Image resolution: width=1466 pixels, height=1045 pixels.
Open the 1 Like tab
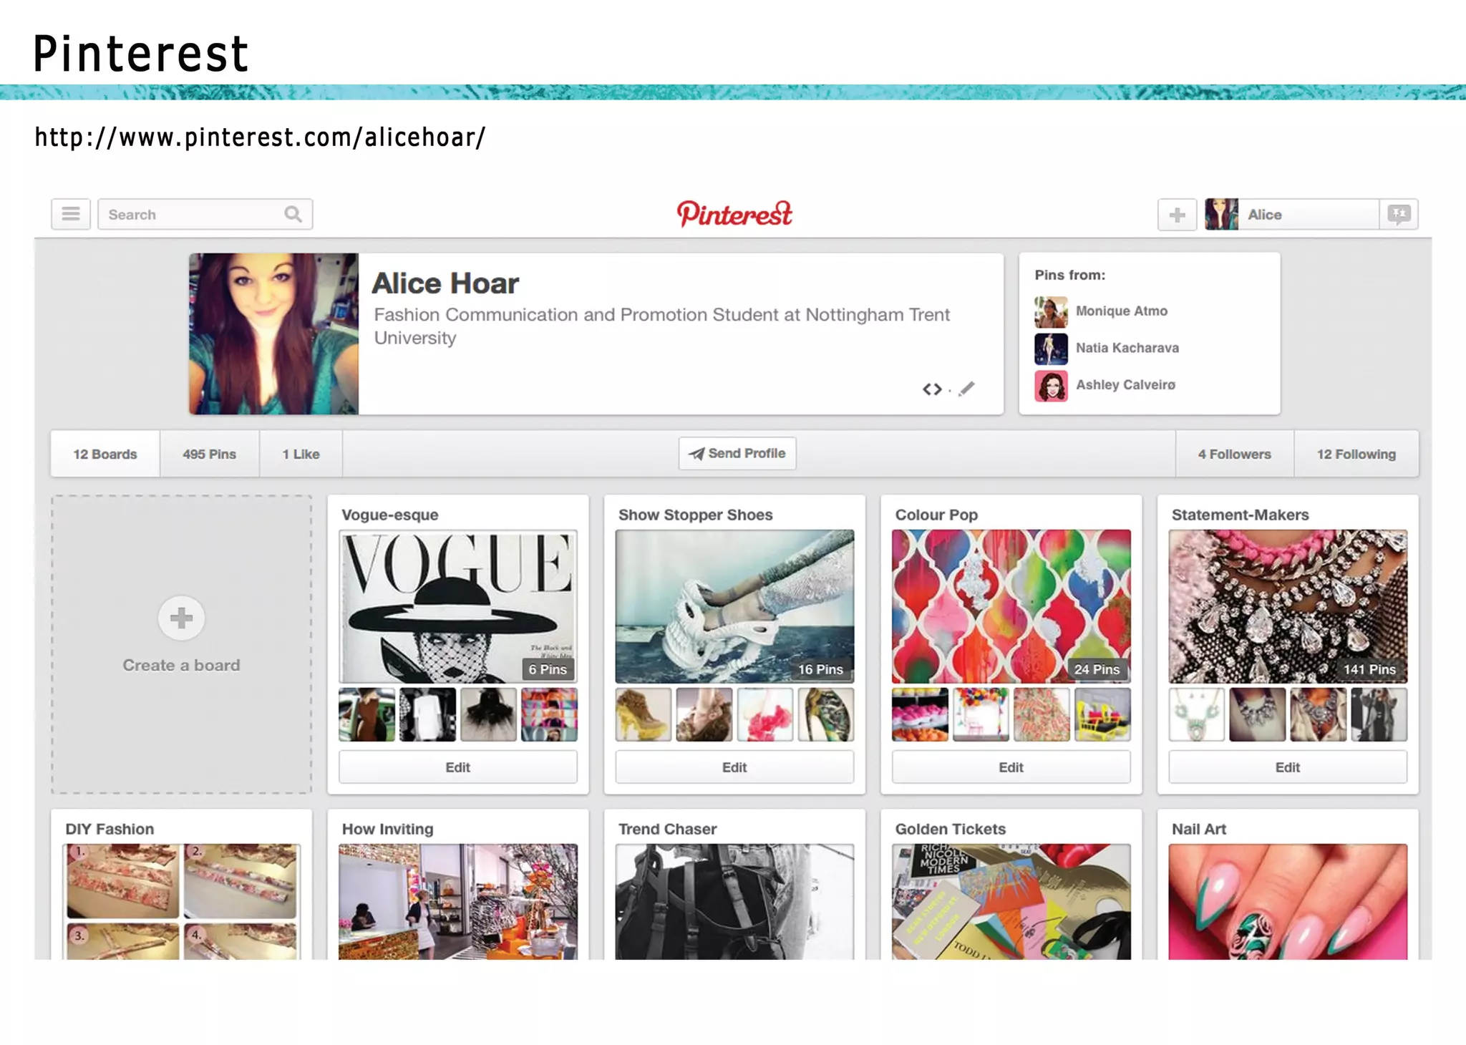tap(301, 454)
